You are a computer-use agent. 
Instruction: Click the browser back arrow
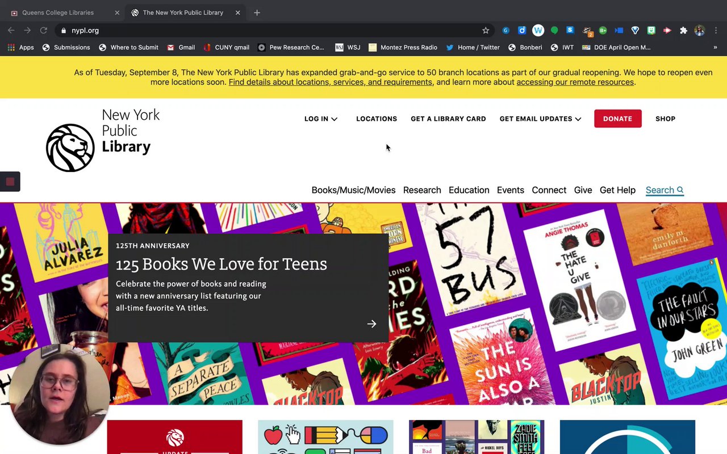[11, 30]
